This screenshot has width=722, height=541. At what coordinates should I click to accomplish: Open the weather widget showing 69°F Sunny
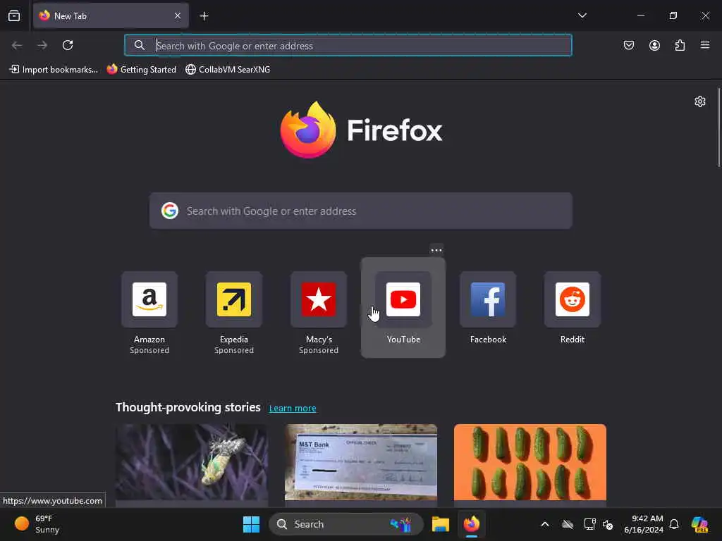point(38,524)
